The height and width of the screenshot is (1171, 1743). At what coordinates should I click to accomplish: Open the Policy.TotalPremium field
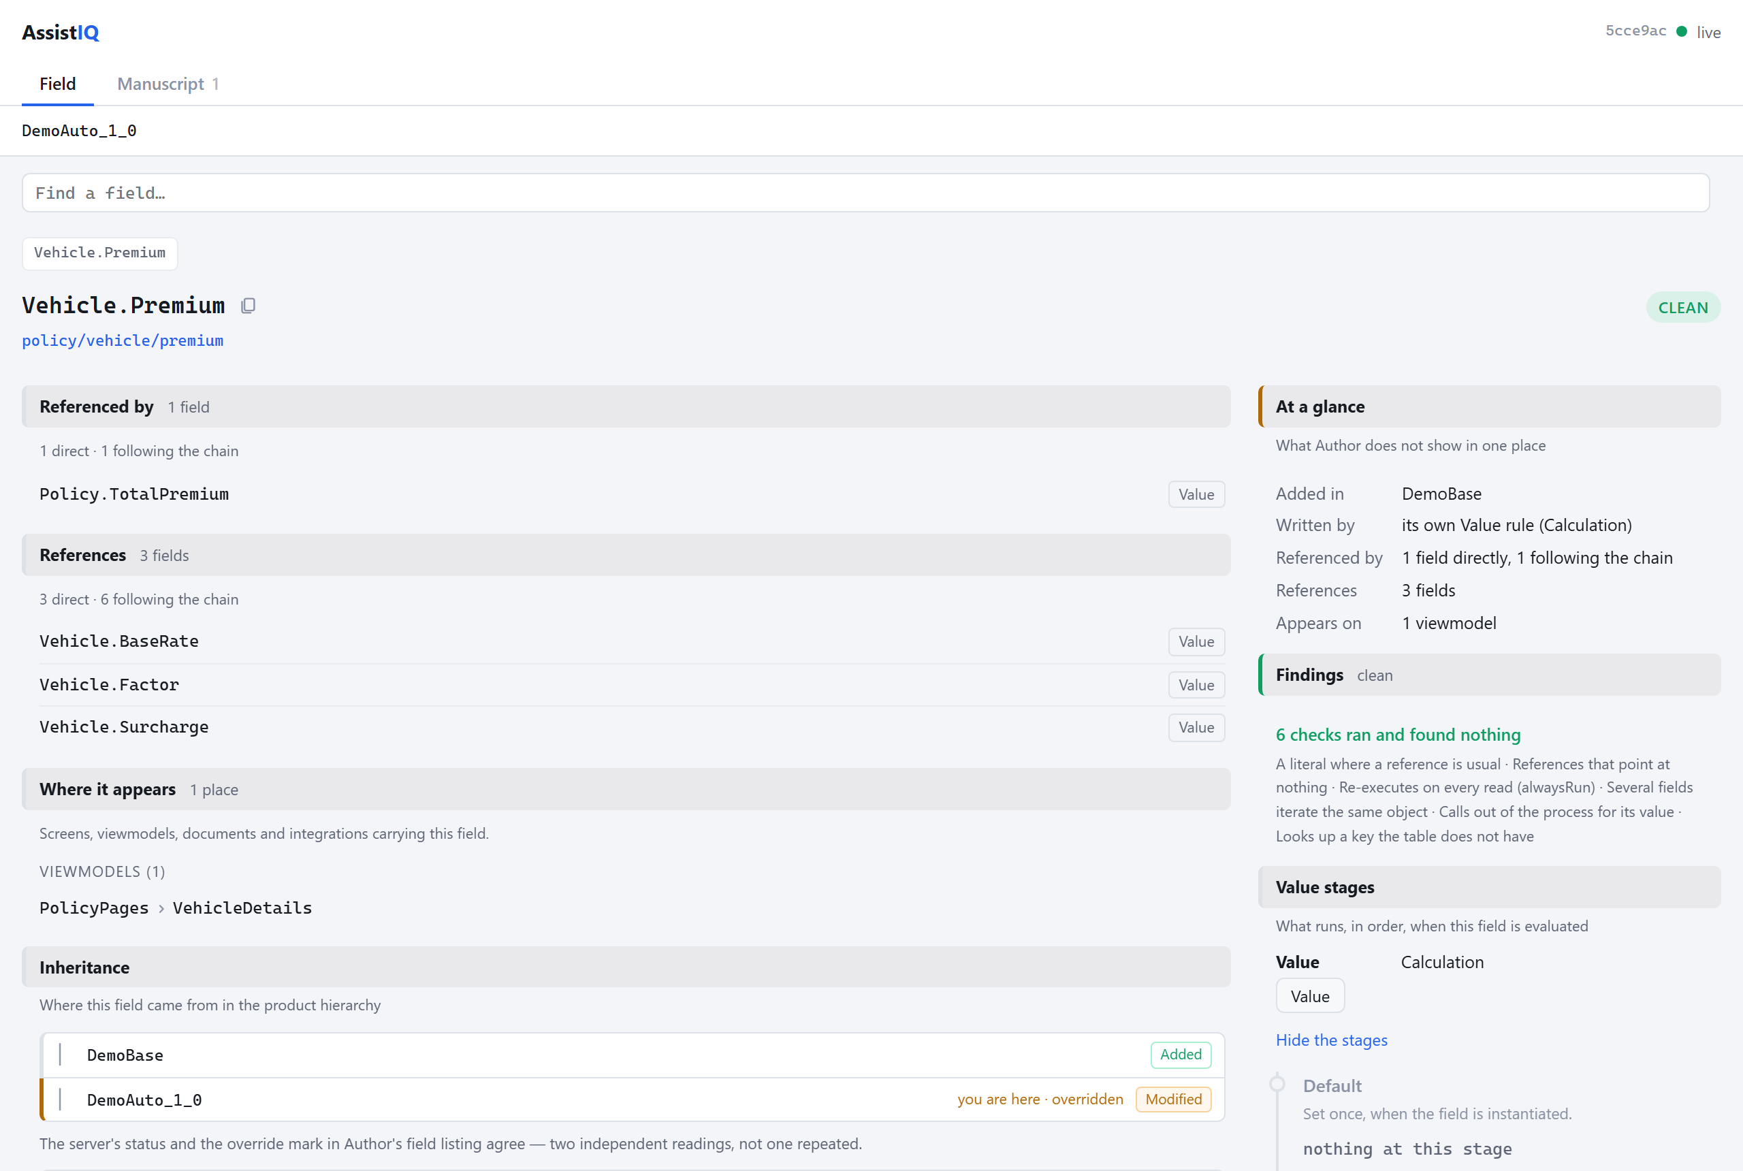tap(134, 494)
